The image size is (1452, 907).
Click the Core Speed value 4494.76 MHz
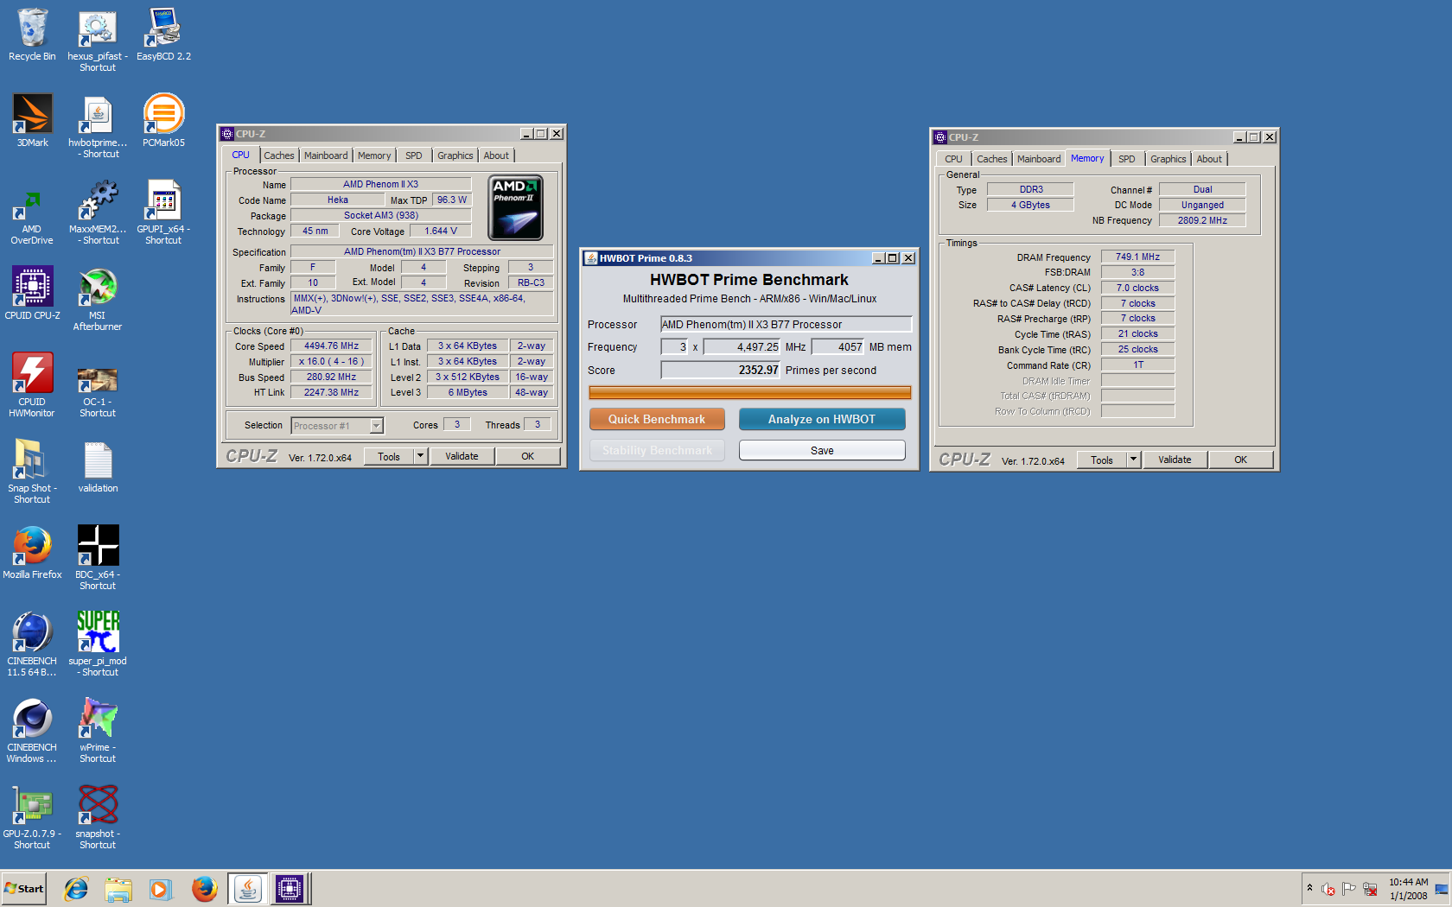(331, 346)
